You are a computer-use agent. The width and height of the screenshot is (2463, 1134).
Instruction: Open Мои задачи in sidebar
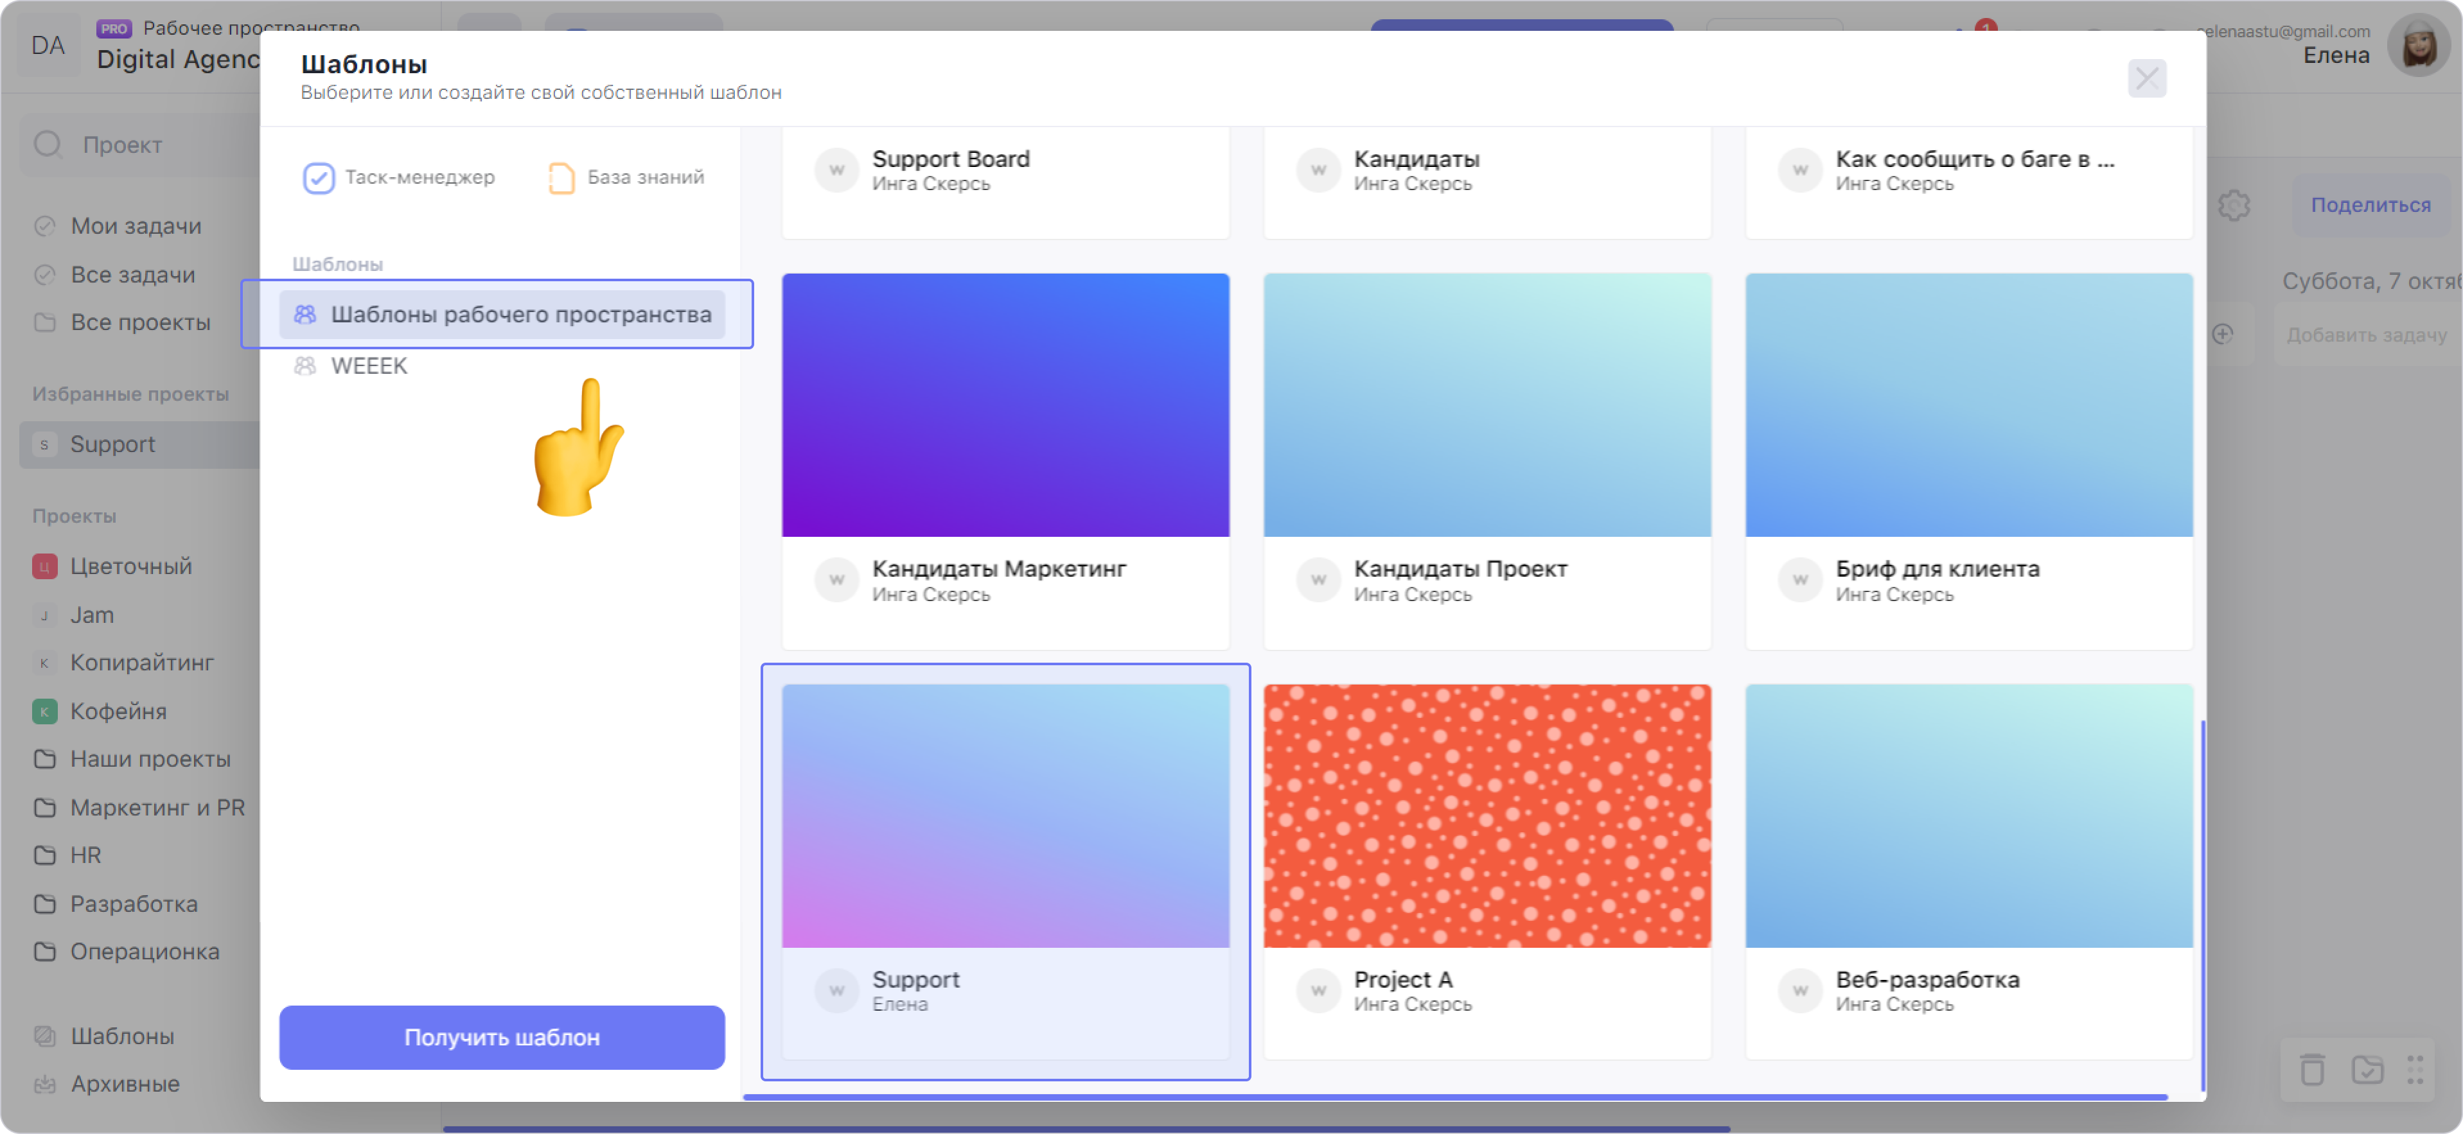pos(136,227)
